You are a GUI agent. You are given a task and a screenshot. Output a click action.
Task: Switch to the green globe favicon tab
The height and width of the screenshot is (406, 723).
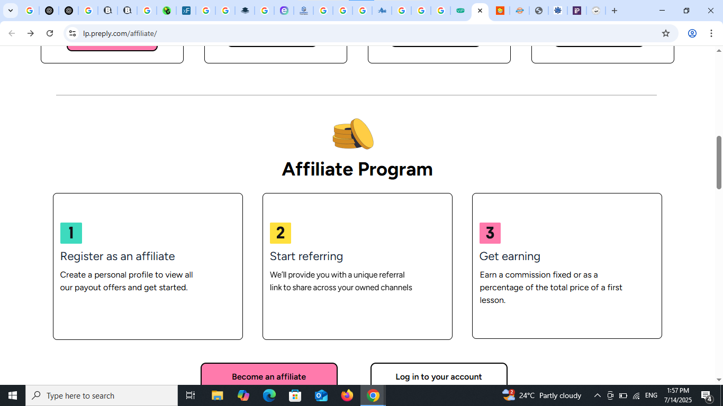[167, 11]
